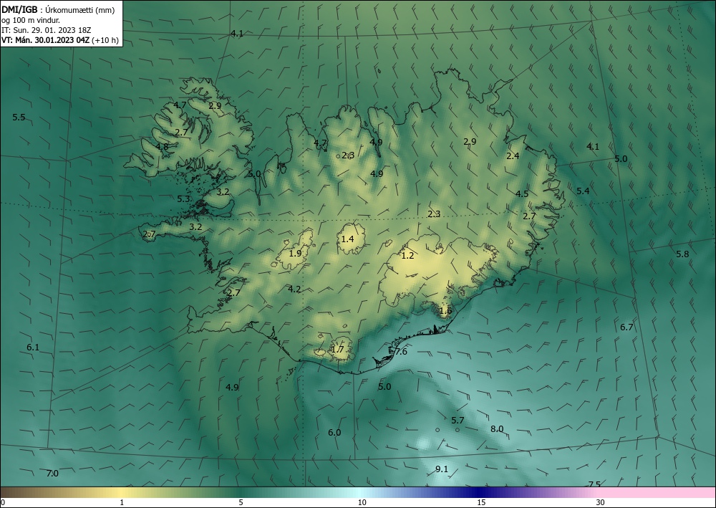Click the color scale label 30
This screenshot has width=716, height=508.
[601, 503]
